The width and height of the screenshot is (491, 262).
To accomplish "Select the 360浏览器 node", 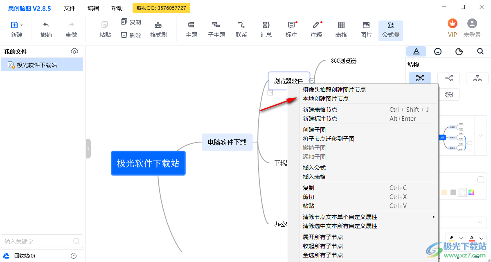I will pos(344,61).
